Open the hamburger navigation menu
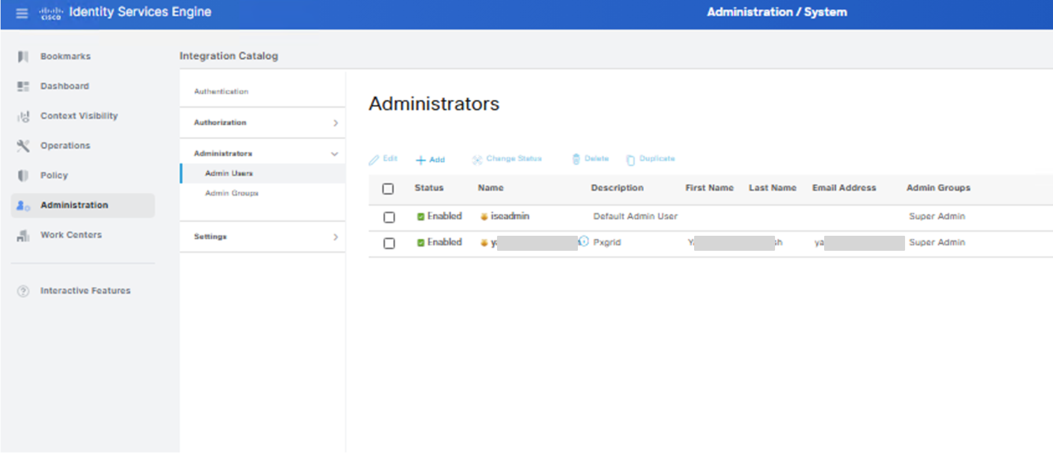Screen dimensions: 1053x453 click(x=22, y=13)
